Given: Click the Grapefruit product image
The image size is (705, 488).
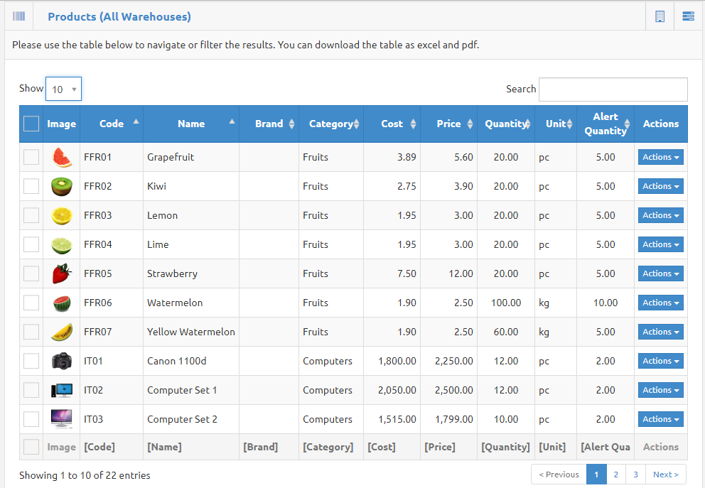Looking at the screenshot, I should click(x=62, y=157).
